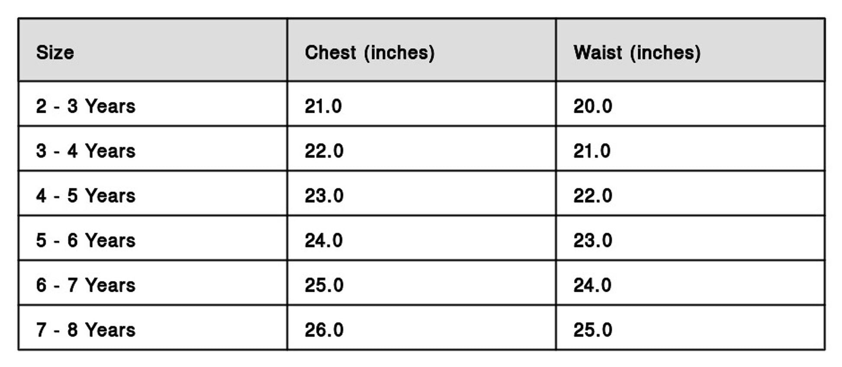Click the Waist (inches) column header

point(636,53)
